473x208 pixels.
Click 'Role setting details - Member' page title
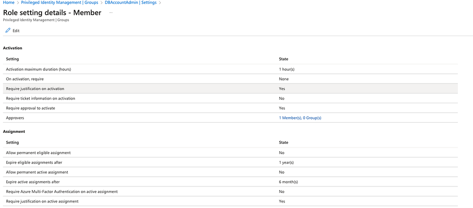point(52,12)
